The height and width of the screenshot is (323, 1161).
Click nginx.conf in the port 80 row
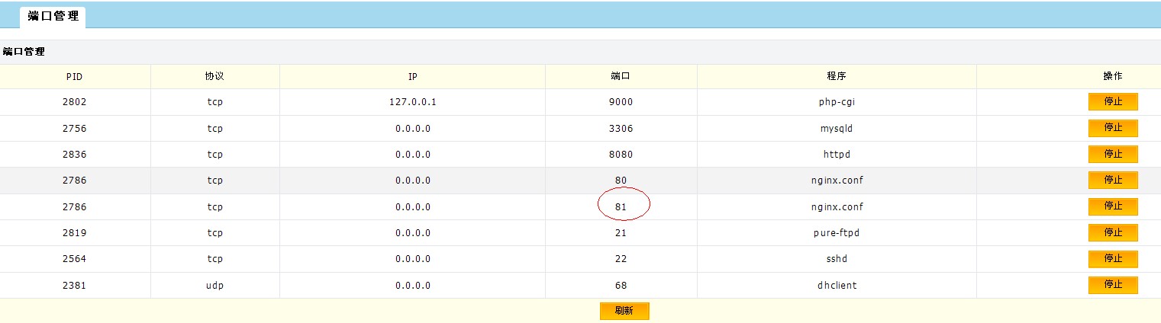pyautogui.click(x=837, y=181)
